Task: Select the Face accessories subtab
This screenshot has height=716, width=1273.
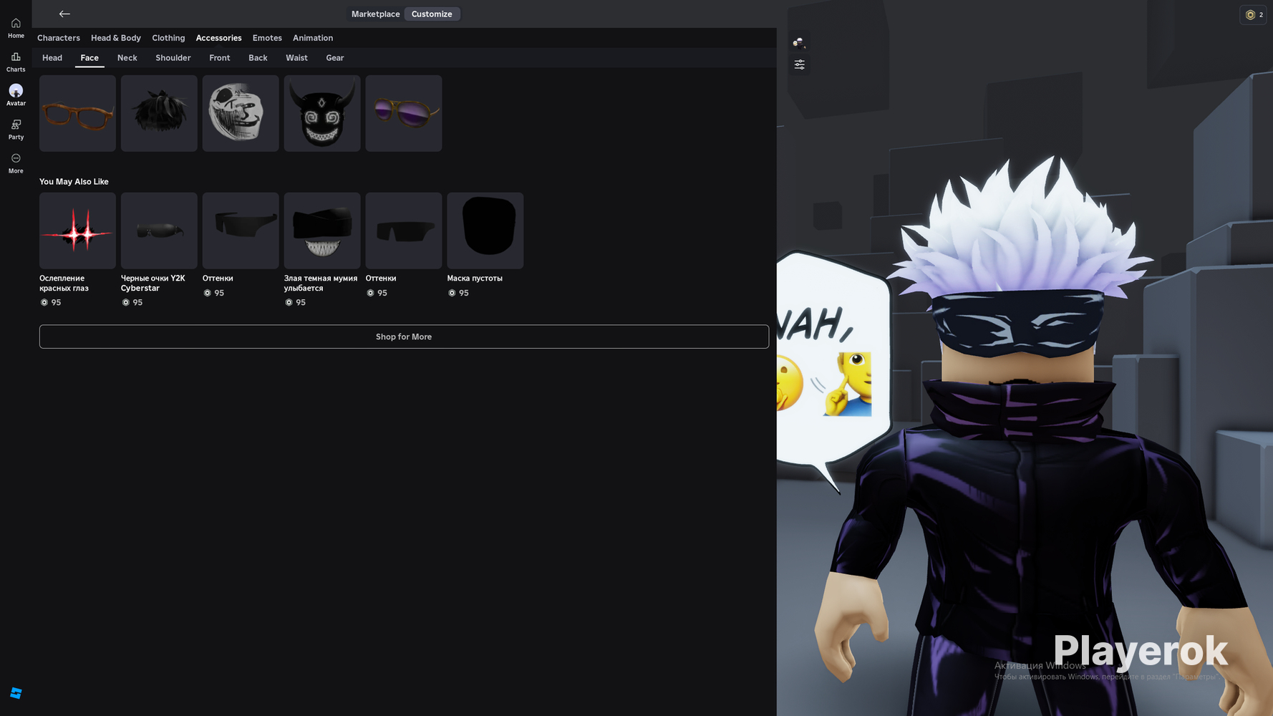Action: [x=89, y=58]
